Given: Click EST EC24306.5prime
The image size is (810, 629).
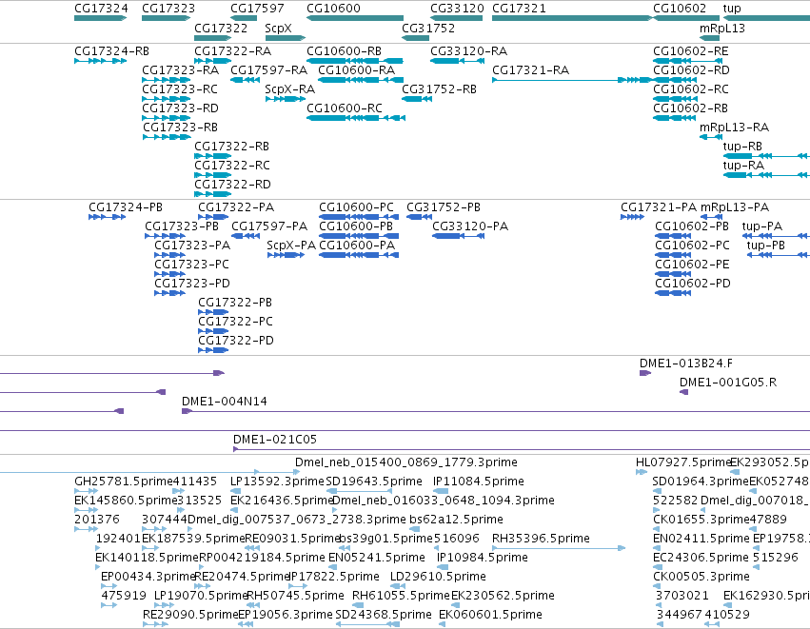Looking at the screenshot, I should coord(701,559).
